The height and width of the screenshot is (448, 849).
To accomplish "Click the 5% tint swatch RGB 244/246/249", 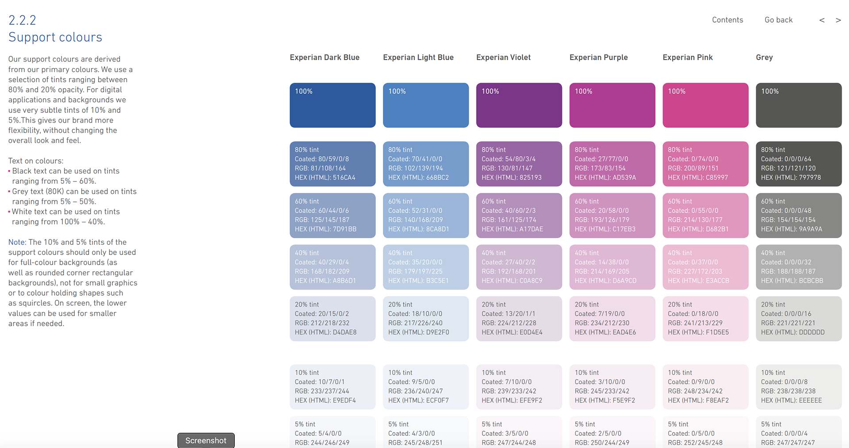I will pyautogui.click(x=333, y=432).
